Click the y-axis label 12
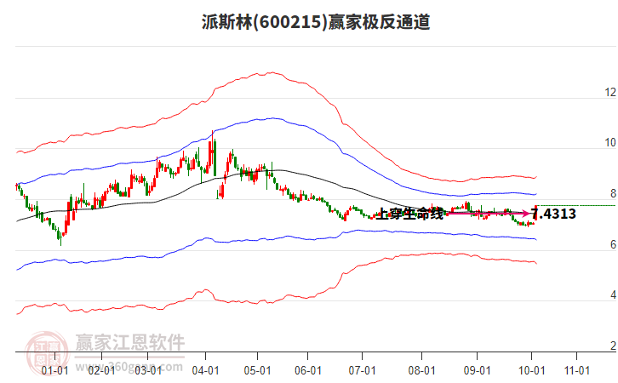The width and height of the screenshot is (618, 383). (x=610, y=92)
